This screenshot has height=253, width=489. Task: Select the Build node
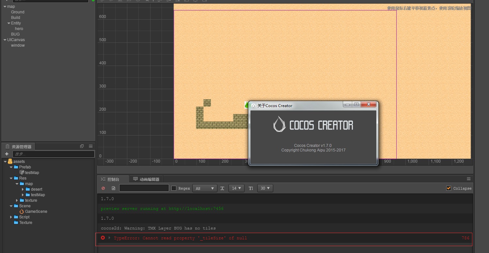tap(16, 18)
